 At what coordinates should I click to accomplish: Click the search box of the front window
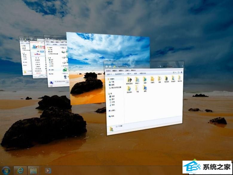pyautogui.click(x=173, y=66)
